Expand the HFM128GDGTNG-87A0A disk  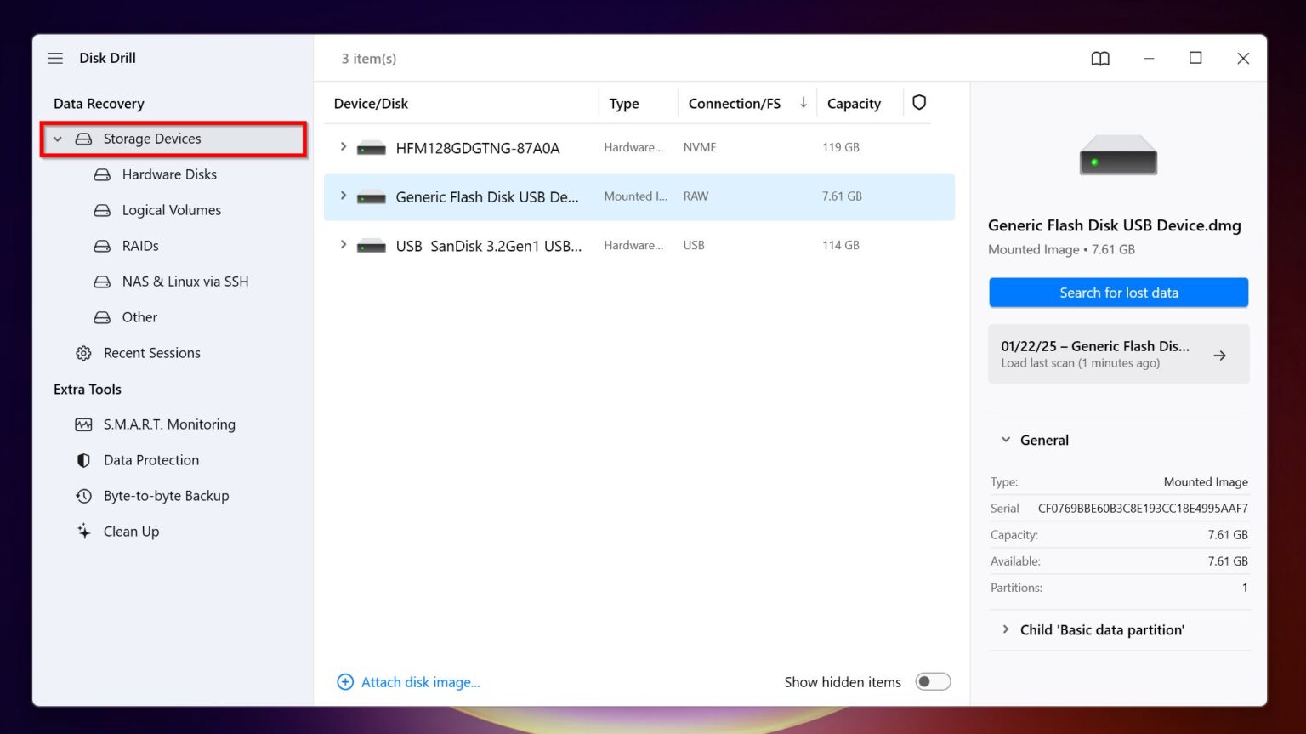[343, 147]
